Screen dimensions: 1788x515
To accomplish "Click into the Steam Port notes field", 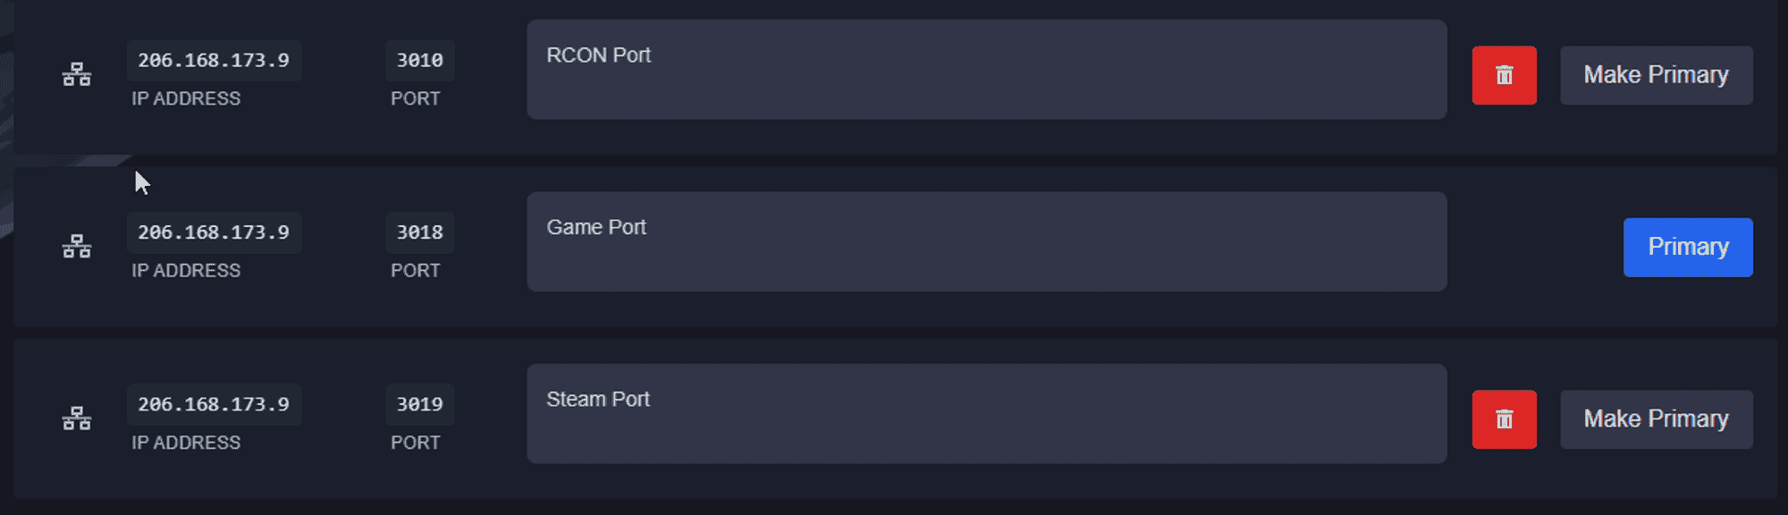I will (x=986, y=413).
